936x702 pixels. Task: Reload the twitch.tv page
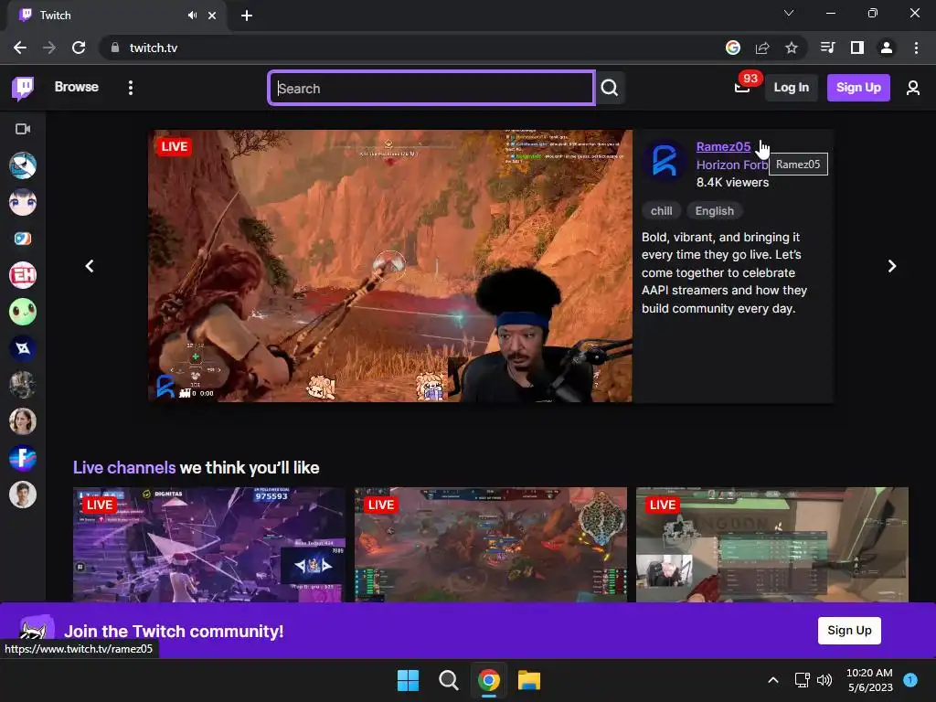point(79,48)
